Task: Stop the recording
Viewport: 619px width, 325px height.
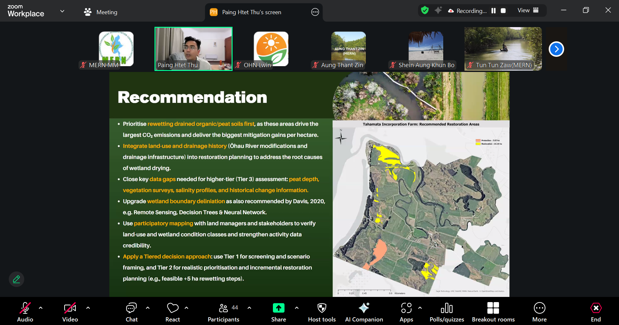Action: (x=503, y=11)
